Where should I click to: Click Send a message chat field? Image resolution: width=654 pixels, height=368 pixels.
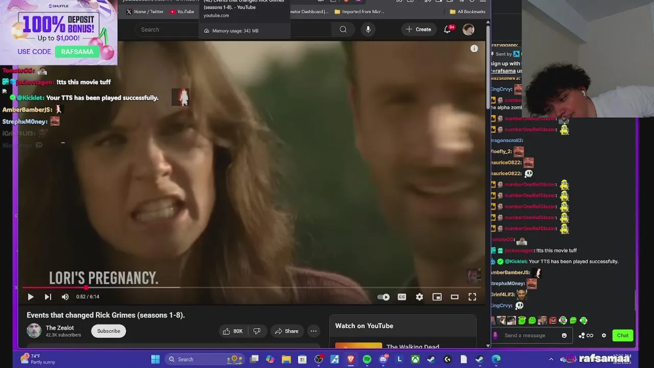click(529, 336)
